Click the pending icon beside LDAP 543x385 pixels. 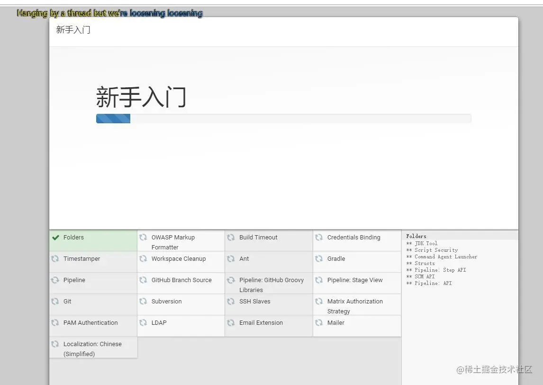143,322
